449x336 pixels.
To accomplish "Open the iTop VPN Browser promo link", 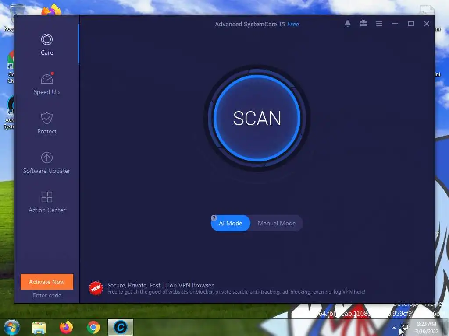I will pyautogui.click(x=160, y=285).
